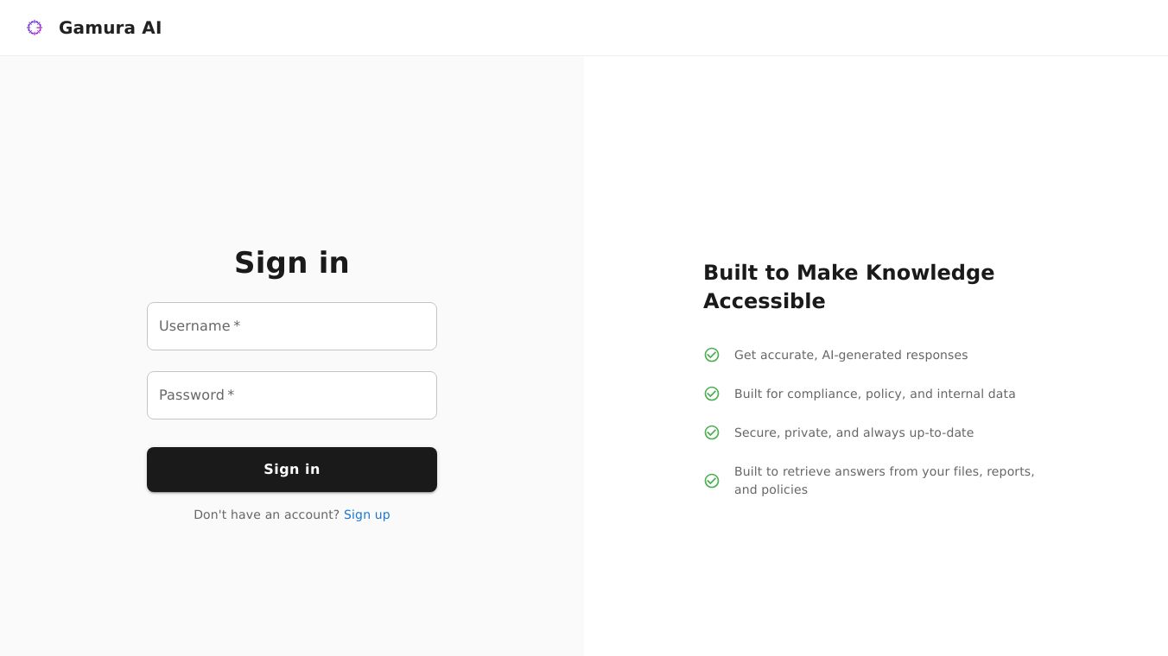Image resolution: width=1168 pixels, height=656 pixels.
Task: Click the word "Accessible" in the heading
Action: coord(764,301)
